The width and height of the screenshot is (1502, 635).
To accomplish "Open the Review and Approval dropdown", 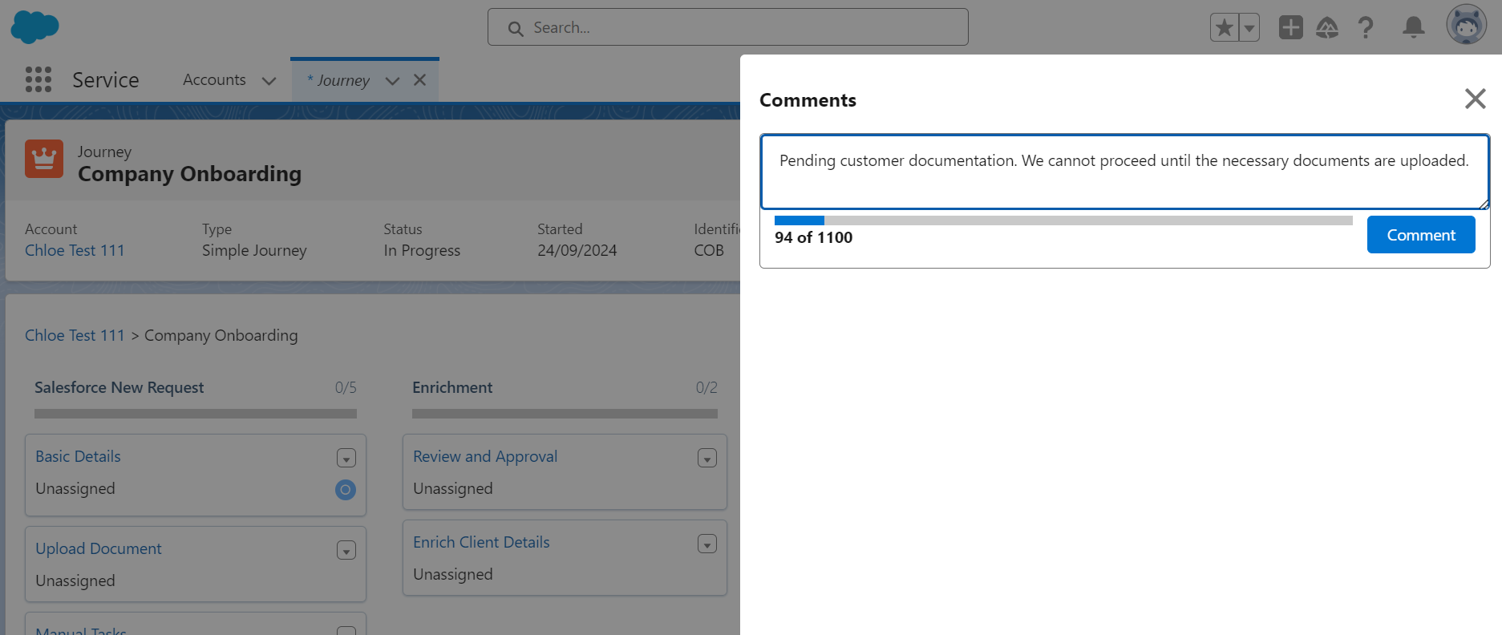I will pos(706,458).
